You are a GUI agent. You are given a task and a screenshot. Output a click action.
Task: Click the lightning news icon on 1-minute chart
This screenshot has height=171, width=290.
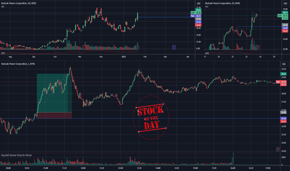pyautogui.click(x=278, y=149)
